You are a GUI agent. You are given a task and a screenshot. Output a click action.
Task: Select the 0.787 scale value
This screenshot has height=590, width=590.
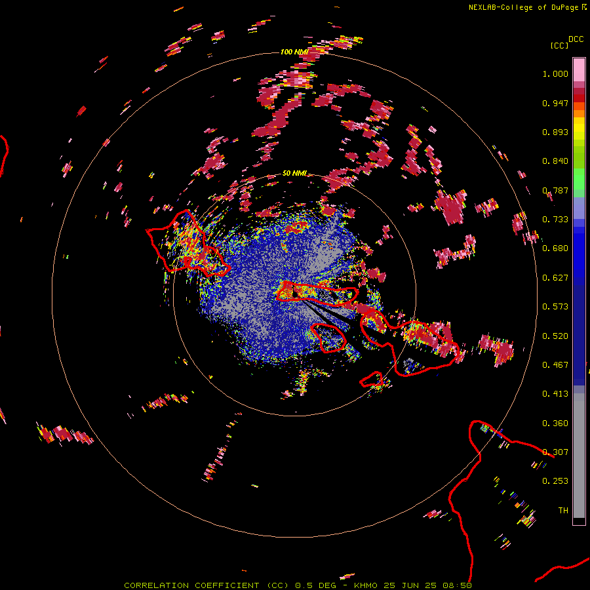[x=555, y=190]
